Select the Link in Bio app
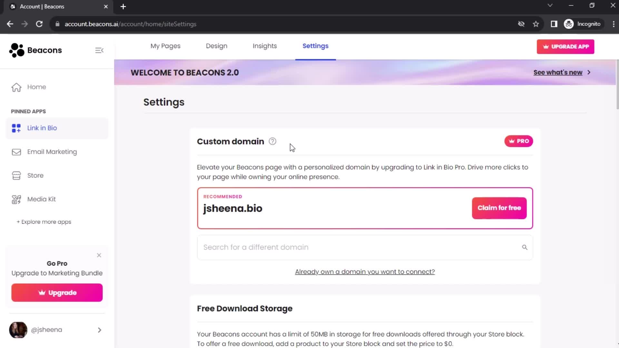The image size is (619, 348). pyautogui.click(x=57, y=128)
